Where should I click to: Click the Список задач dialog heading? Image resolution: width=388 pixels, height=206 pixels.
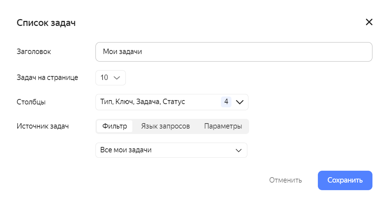[46, 23]
